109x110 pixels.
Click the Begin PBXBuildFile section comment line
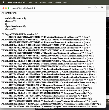pyautogui.click(x=19, y=34)
